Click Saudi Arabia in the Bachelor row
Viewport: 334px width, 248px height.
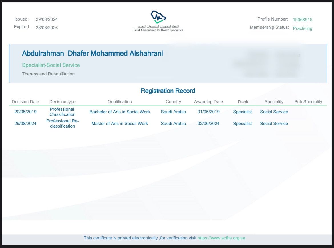click(x=173, y=112)
